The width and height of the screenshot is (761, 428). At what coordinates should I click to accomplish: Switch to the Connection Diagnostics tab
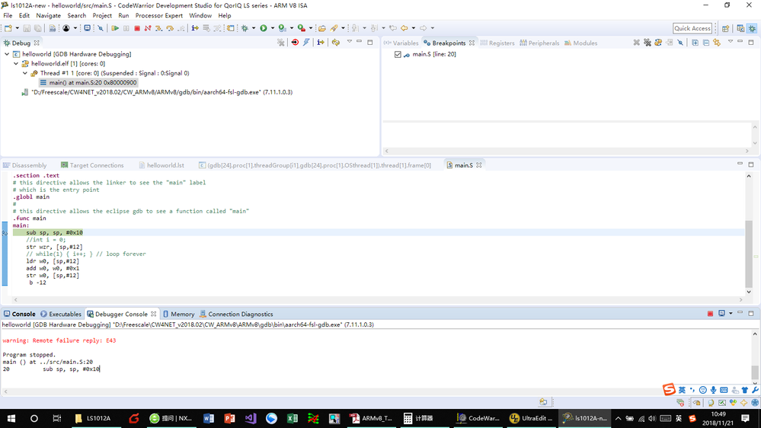click(x=236, y=314)
